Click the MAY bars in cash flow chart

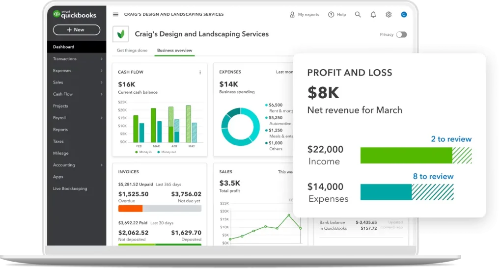click(x=192, y=124)
